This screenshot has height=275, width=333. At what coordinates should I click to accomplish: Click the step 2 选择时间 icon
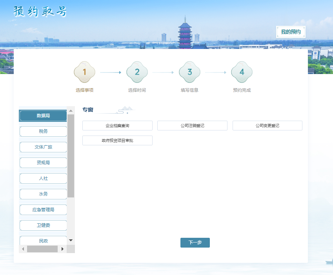coord(137,72)
